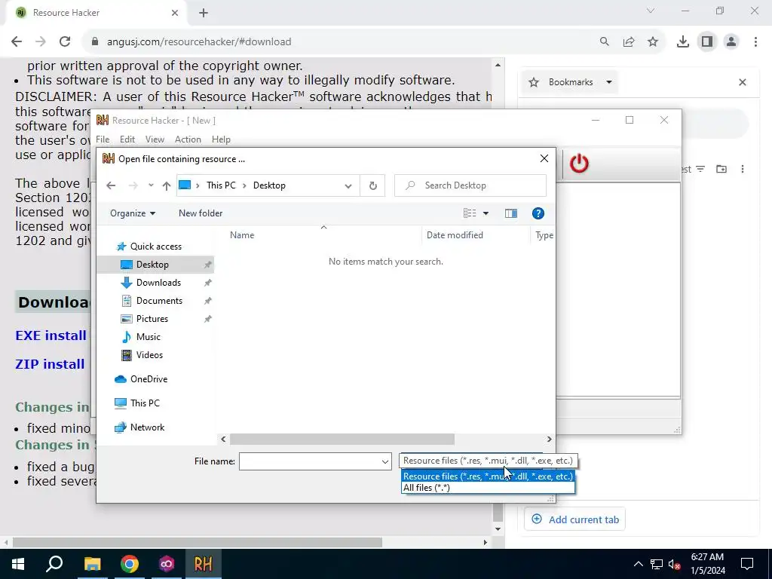Click the Chrome zoom magnifier icon
The width and height of the screenshot is (772, 579).
coord(604,42)
